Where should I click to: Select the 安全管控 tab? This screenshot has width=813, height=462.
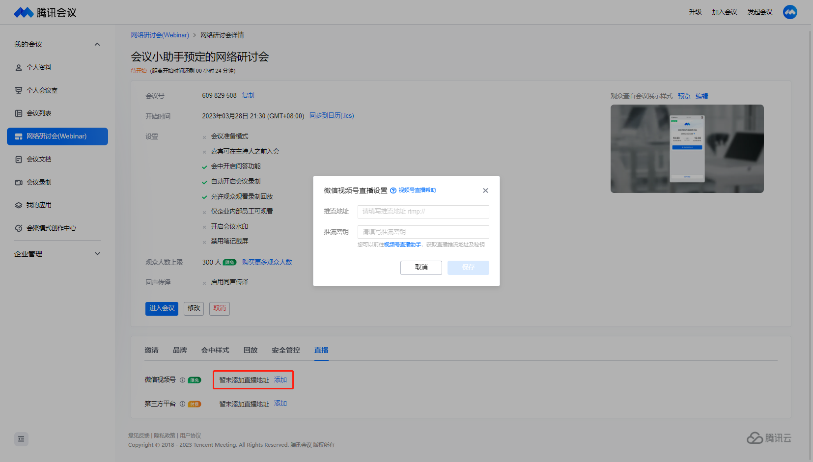coord(286,350)
